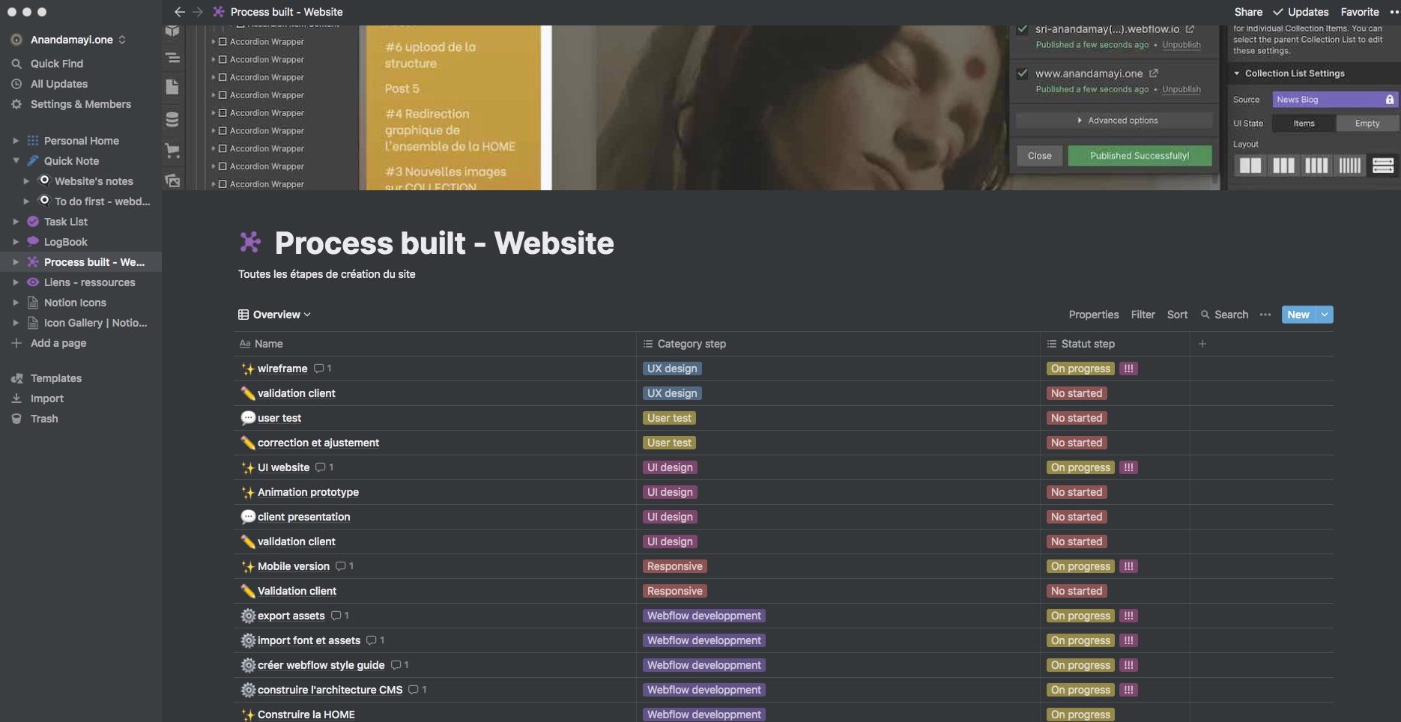Toggle the www.anandamayi.one checkbox in cover image
The image size is (1401, 722).
tap(1022, 73)
